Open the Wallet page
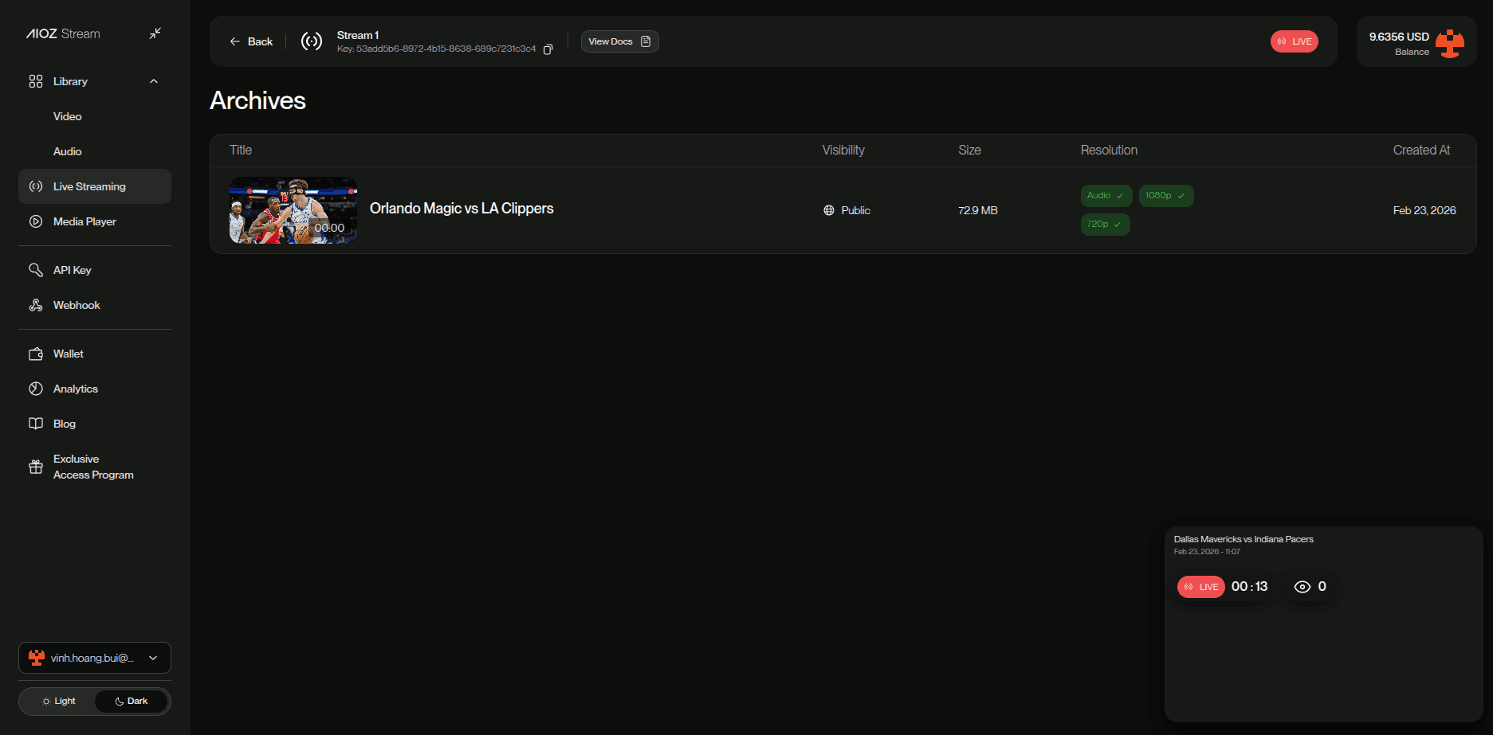 coord(68,354)
